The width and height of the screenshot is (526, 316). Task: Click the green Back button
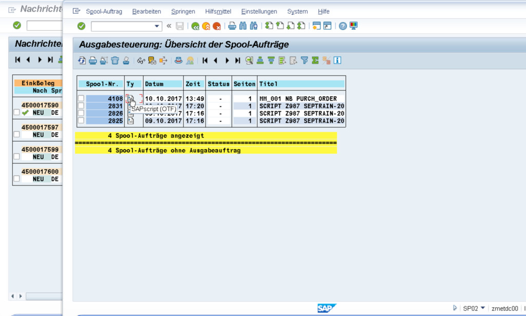coord(195,26)
